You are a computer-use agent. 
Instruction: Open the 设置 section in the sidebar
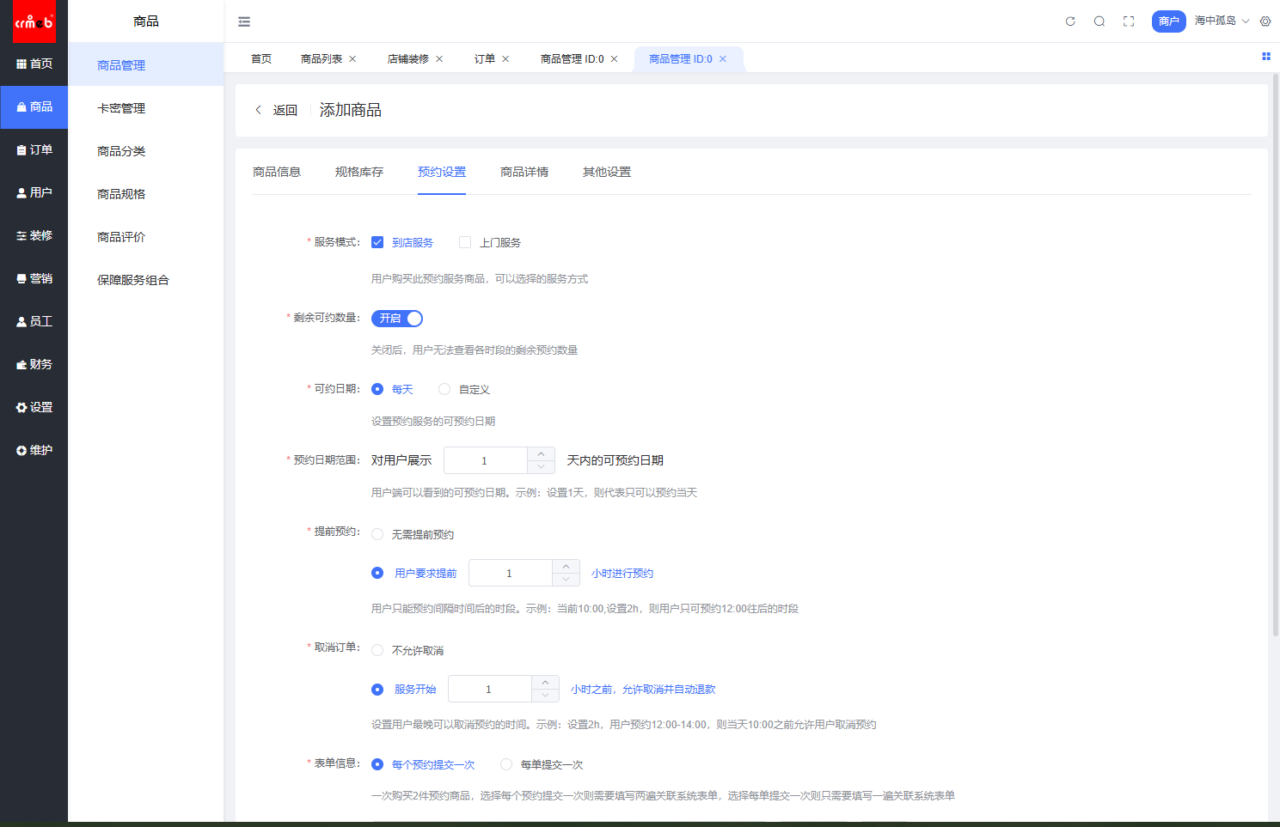pos(34,407)
